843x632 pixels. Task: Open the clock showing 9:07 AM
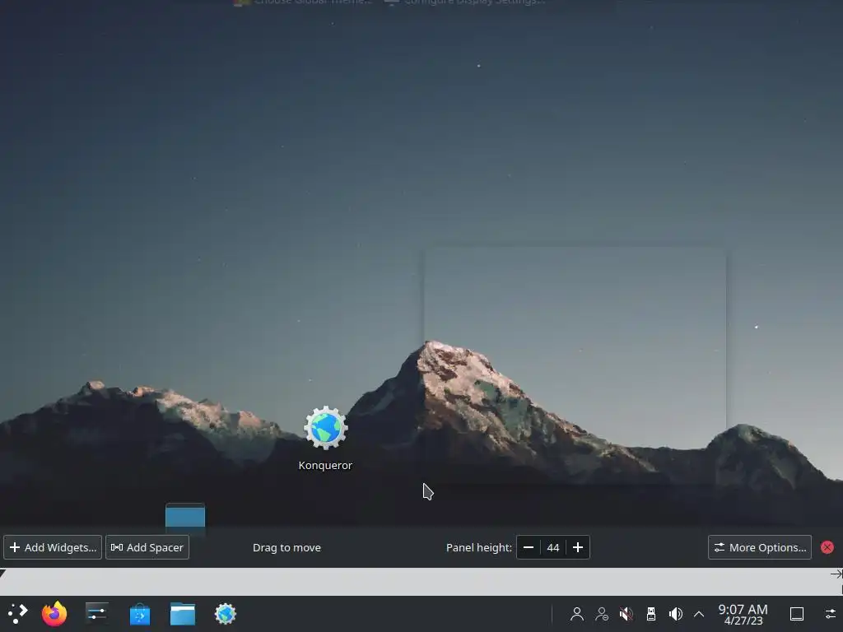point(743,614)
